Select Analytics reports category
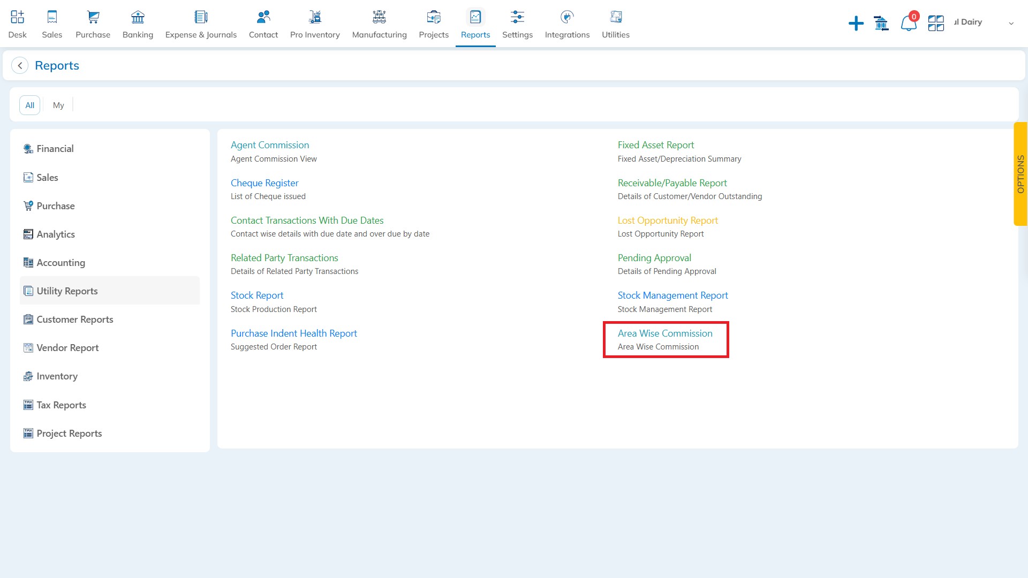The image size is (1028, 578). (x=109, y=234)
